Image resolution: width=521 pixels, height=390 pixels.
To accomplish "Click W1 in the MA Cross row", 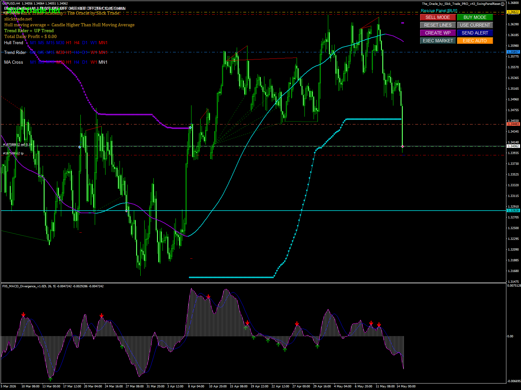I will (x=94, y=62).
